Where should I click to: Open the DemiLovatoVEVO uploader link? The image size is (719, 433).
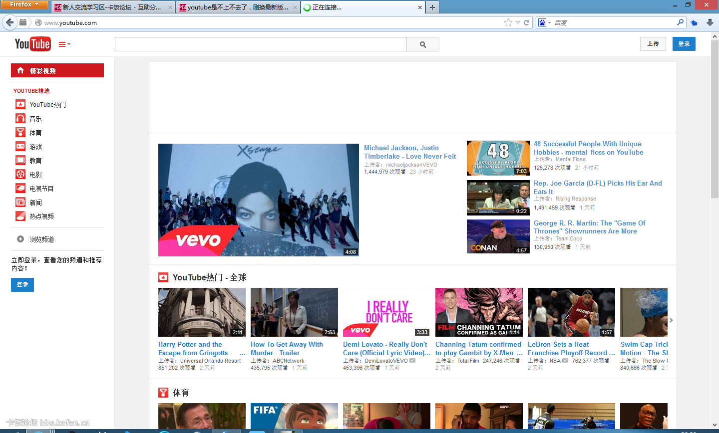tap(386, 361)
